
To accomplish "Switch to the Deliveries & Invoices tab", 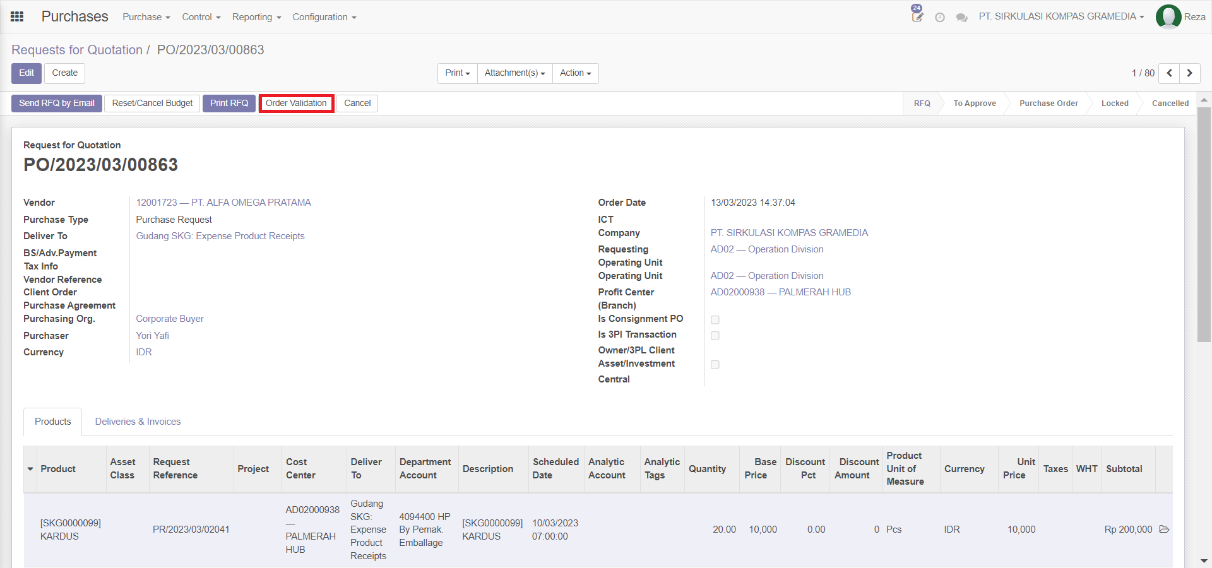I will point(138,422).
